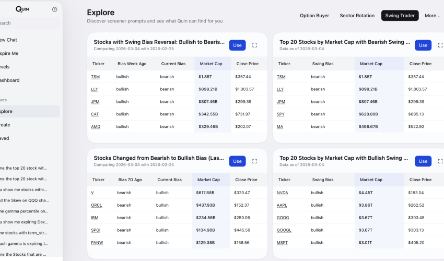This screenshot has width=444, height=261.
Task: Click AAPL ticker link
Action: click(x=282, y=205)
